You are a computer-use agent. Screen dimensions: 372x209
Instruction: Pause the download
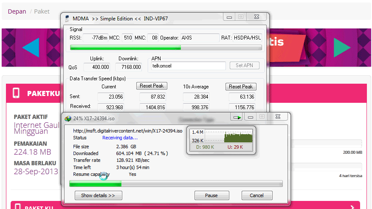tap(211, 195)
